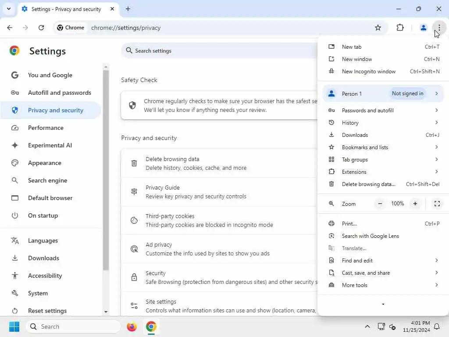Open On startup settings section
Viewport: 449px width, 337px height.
click(51, 215)
